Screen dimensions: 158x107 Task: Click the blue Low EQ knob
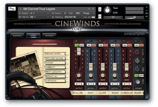[x=137, y=69]
